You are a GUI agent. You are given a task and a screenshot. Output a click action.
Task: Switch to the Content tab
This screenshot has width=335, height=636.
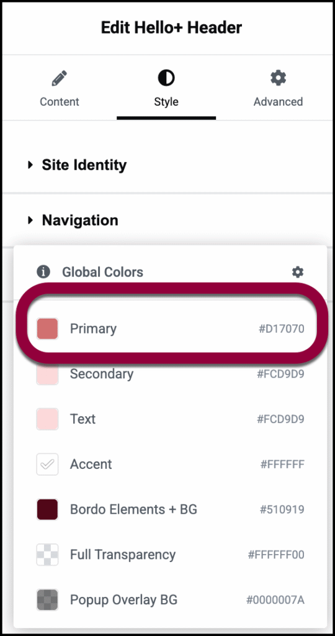pyautogui.click(x=60, y=88)
